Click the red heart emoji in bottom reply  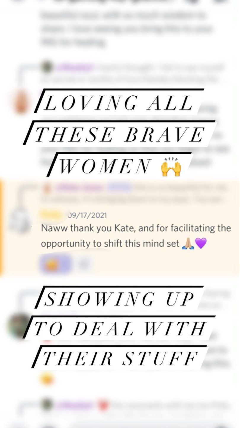(103, 406)
